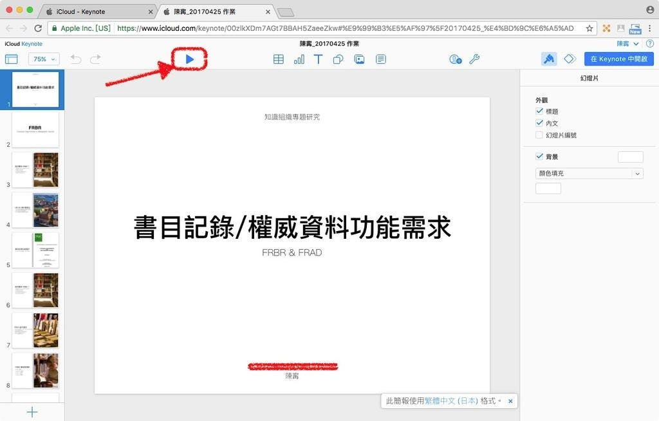Redo the last action
Viewport: 659px width, 421px height.
tap(96, 59)
